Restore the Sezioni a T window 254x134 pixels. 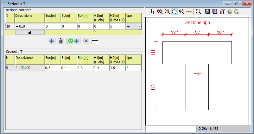point(237,3)
